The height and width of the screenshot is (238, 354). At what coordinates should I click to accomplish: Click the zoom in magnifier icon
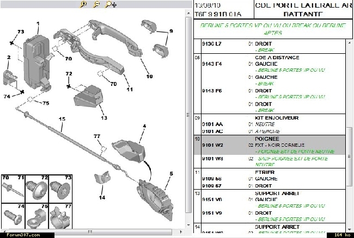[x=83, y=4]
